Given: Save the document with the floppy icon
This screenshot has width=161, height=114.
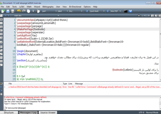Looking at the screenshot, I should click(13, 11).
